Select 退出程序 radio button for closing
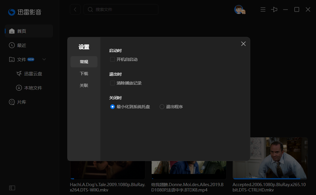Viewport: 316px width, 195px height. point(162,107)
